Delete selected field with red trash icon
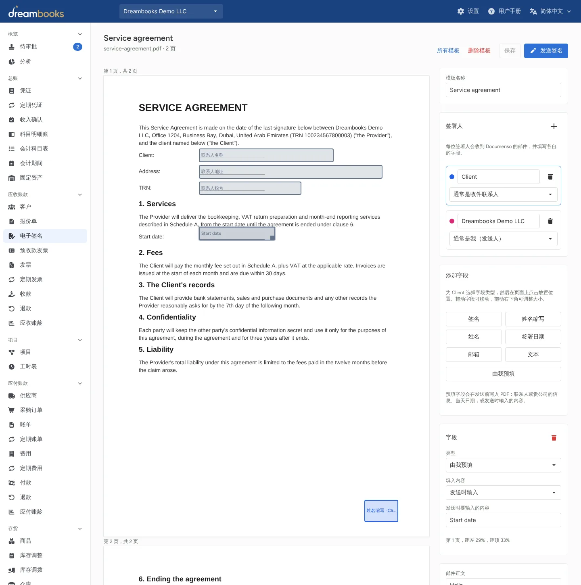Viewport: 581px width, 585px height. [554, 438]
